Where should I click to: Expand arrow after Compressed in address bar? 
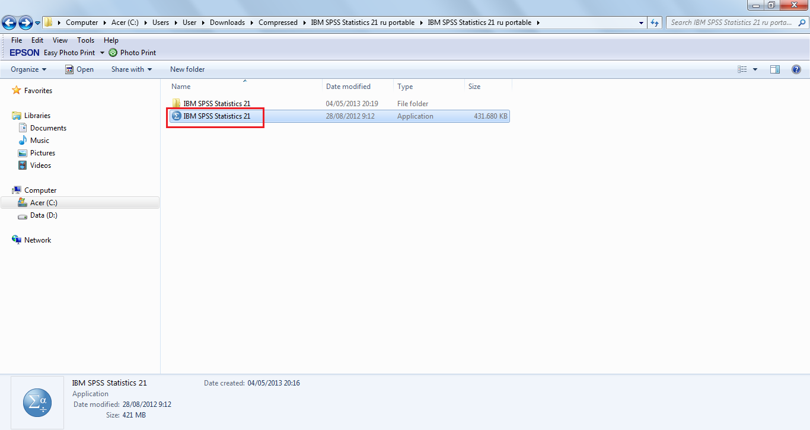pyautogui.click(x=305, y=23)
